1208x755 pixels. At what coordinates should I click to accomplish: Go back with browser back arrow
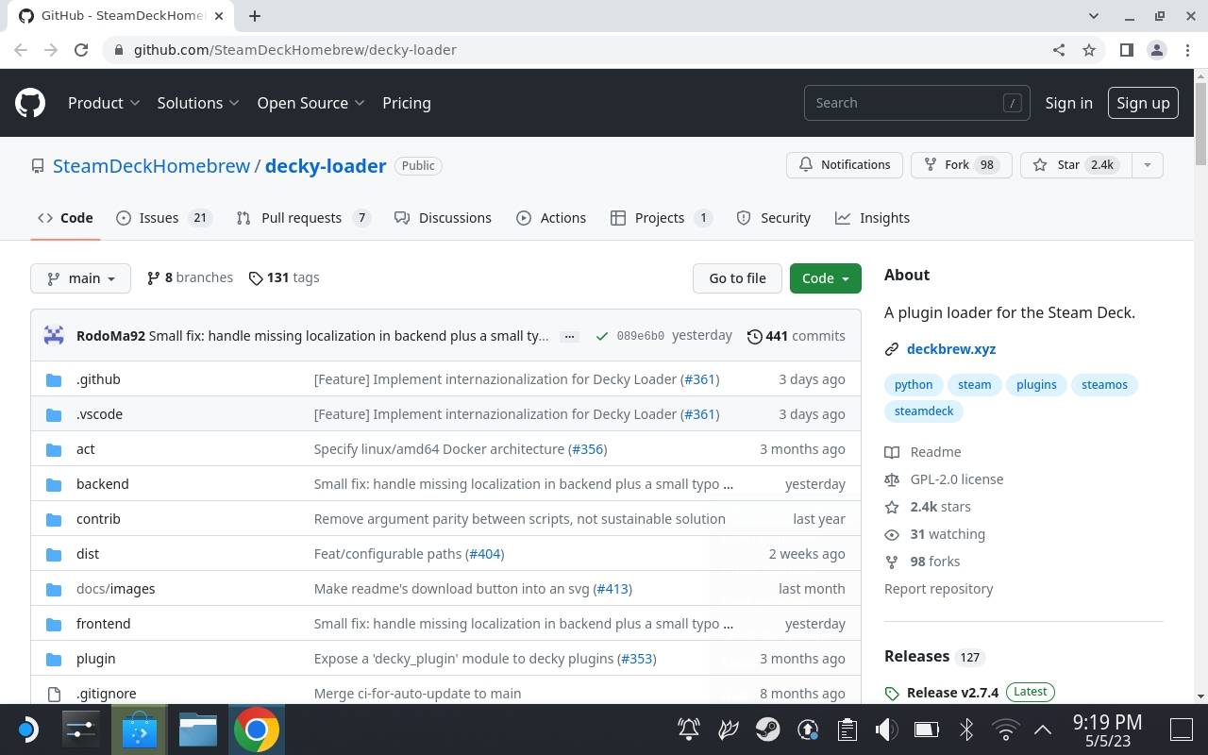click(21, 50)
